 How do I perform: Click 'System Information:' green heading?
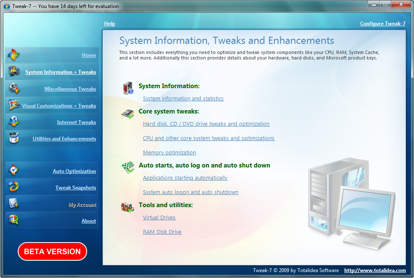coord(169,86)
